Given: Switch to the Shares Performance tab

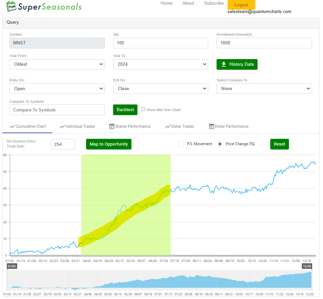Looking at the screenshot, I should [x=130, y=126].
